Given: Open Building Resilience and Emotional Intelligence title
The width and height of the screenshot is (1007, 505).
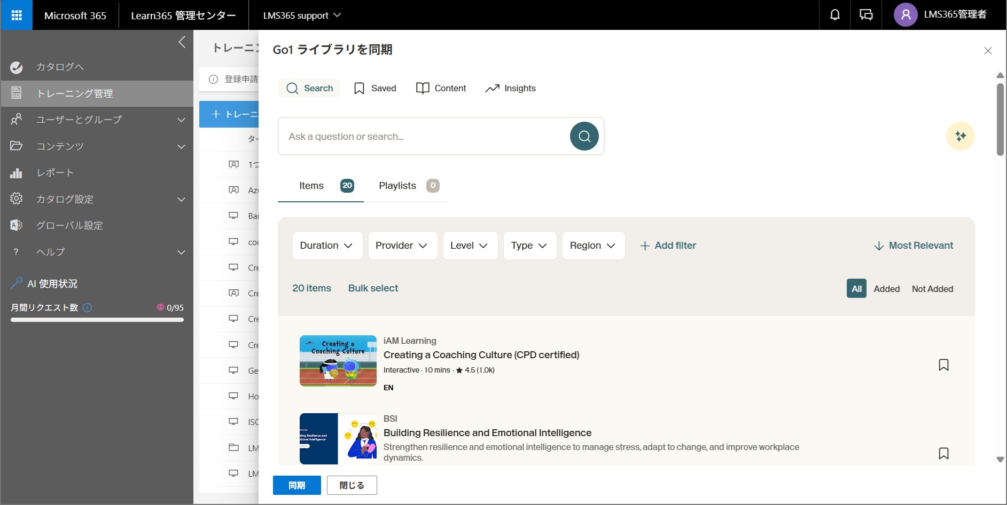Looking at the screenshot, I should click(487, 433).
